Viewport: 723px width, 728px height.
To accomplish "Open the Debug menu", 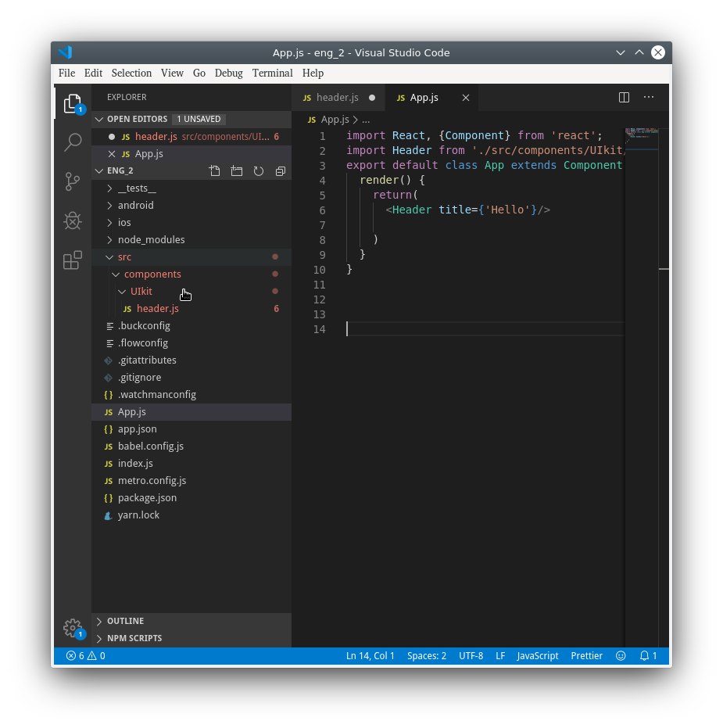I will [x=228, y=74].
